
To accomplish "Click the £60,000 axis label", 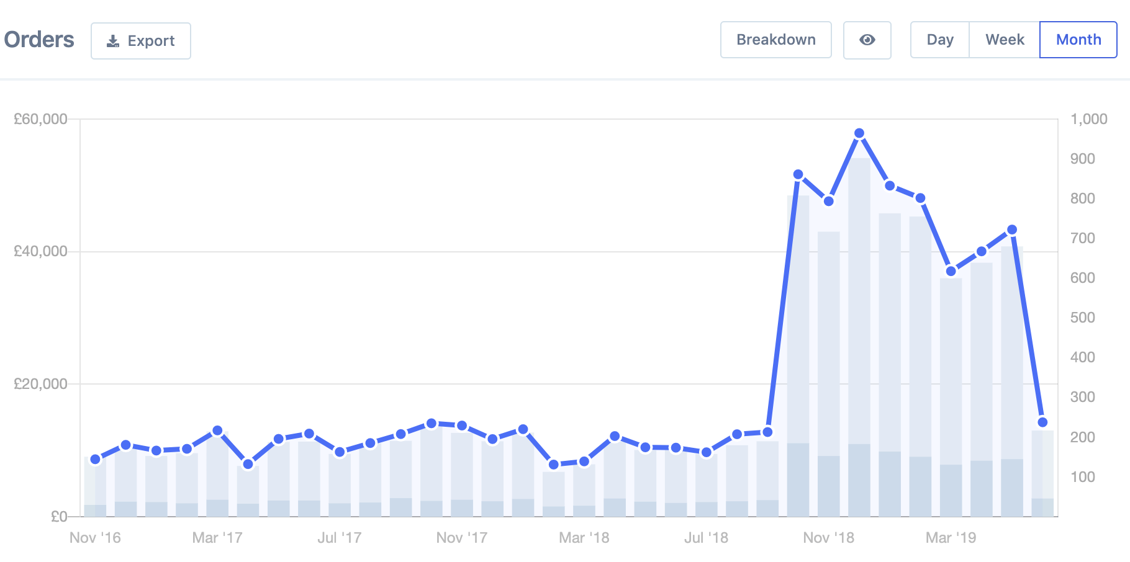I will 40,118.
